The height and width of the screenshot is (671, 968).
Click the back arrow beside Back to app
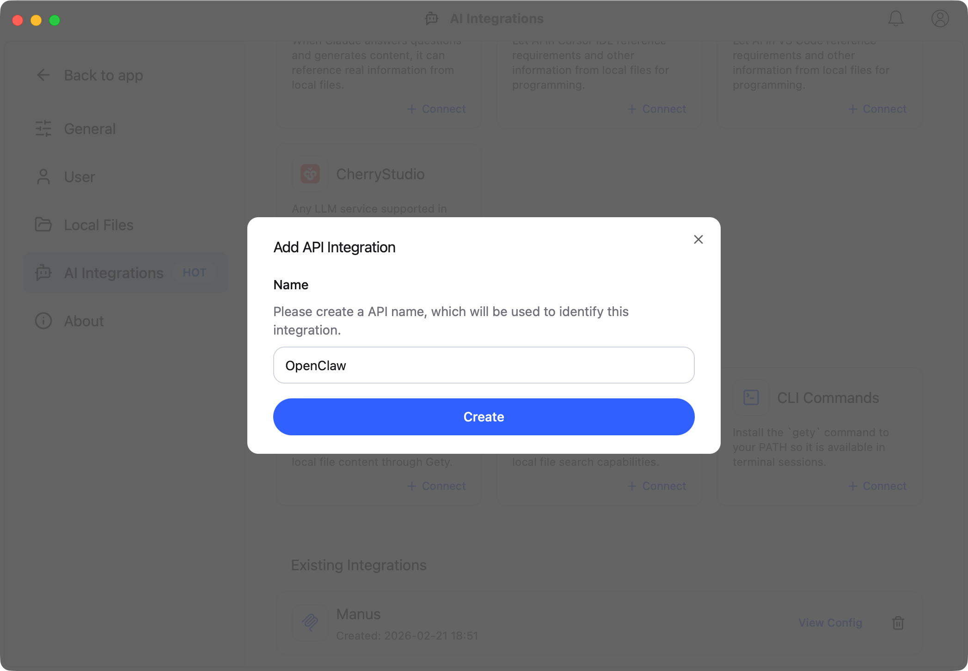coord(43,75)
